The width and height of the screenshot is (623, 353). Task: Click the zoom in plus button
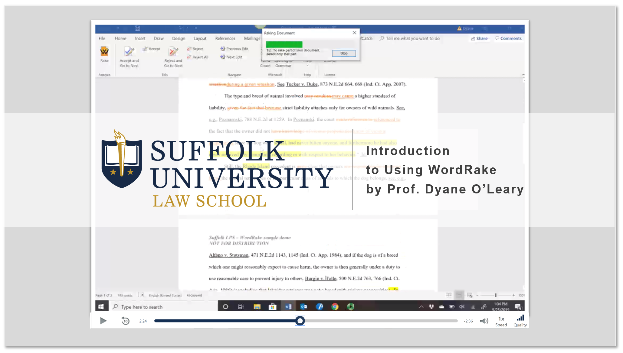point(513,295)
